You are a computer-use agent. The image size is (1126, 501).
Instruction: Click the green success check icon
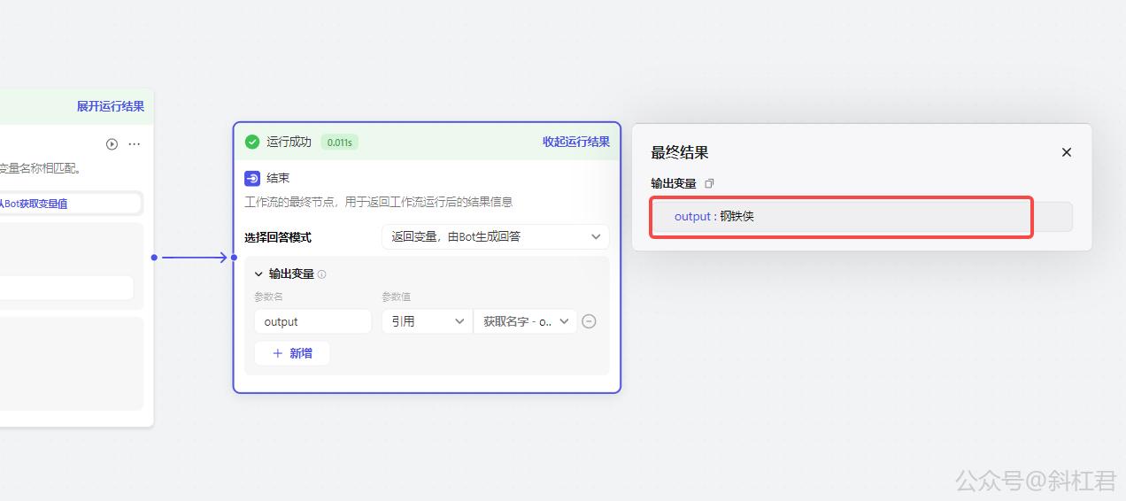point(252,142)
